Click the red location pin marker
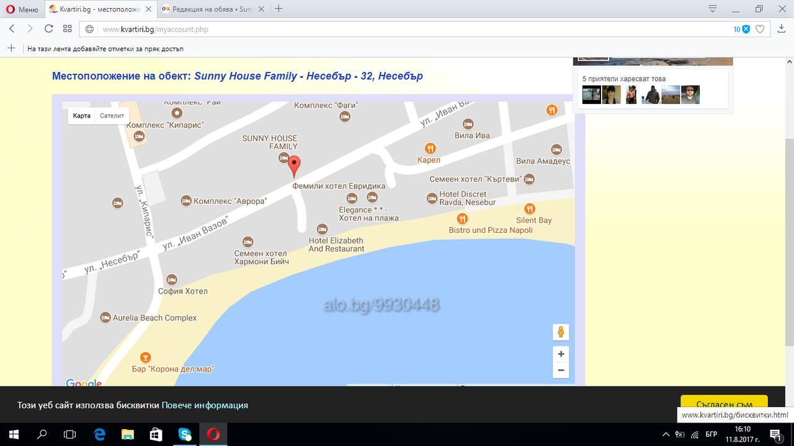794x446 pixels. point(295,166)
